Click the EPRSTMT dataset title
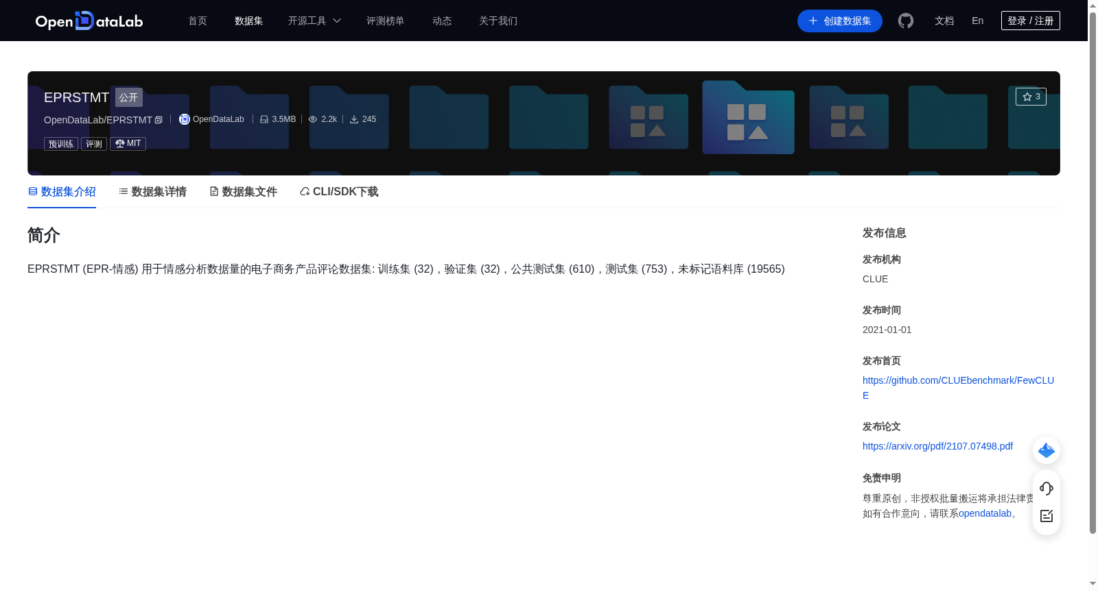1098x590 pixels. (x=76, y=97)
